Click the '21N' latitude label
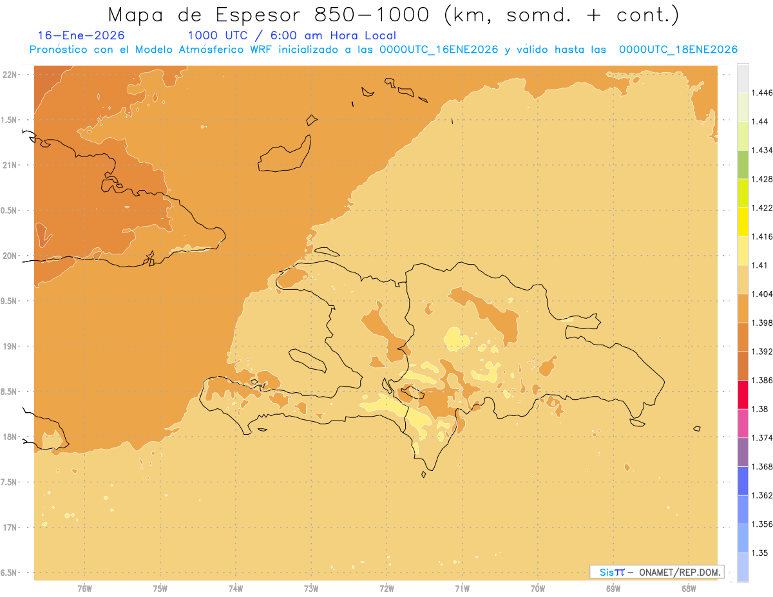 pyautogui.click(x=9, y=166)
